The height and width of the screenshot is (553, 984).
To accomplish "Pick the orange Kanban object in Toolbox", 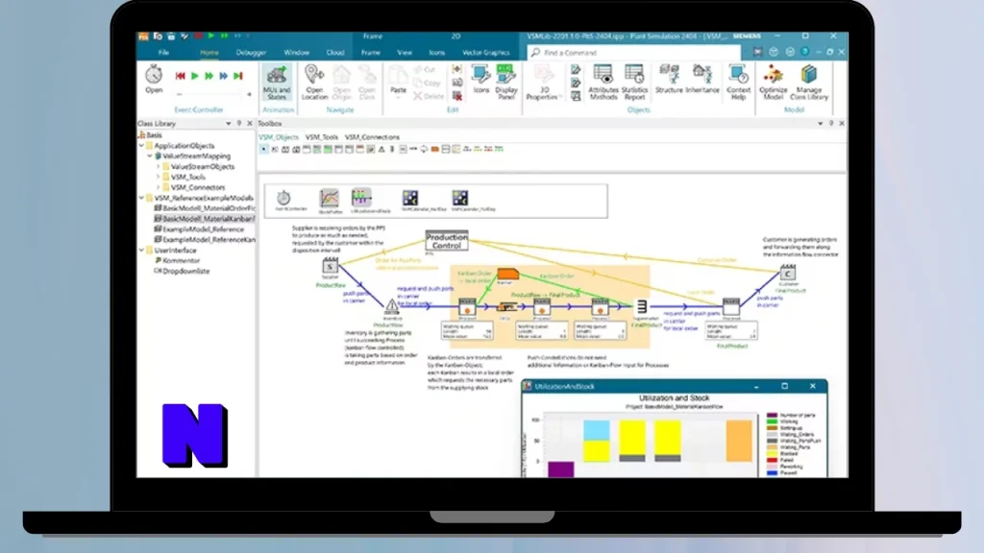I will point(435,149).
